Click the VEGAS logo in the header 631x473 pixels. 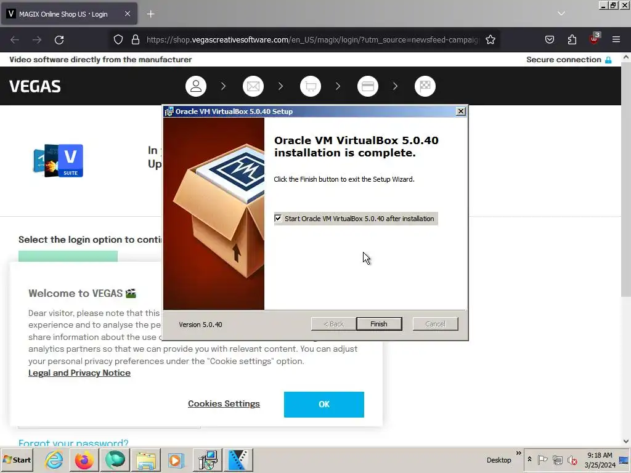35,86
